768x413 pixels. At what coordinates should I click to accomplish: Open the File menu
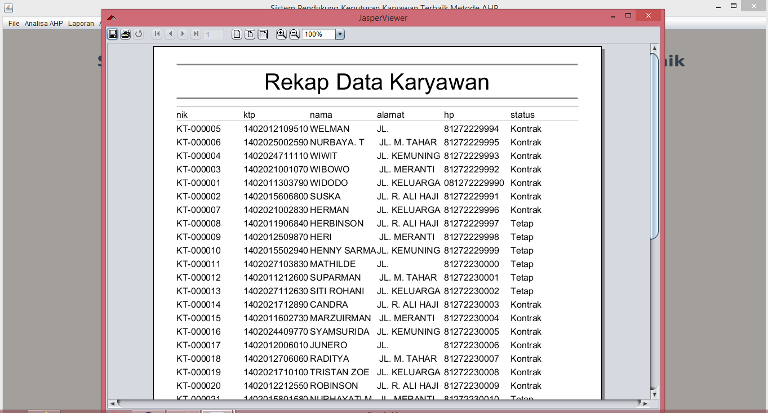(x=13, y=24)
